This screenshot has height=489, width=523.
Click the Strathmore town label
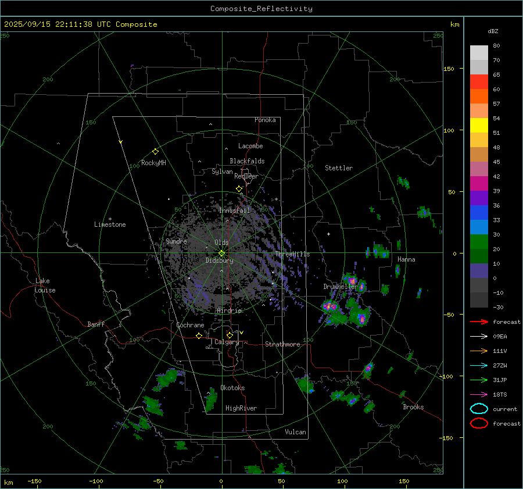[282, 344]
